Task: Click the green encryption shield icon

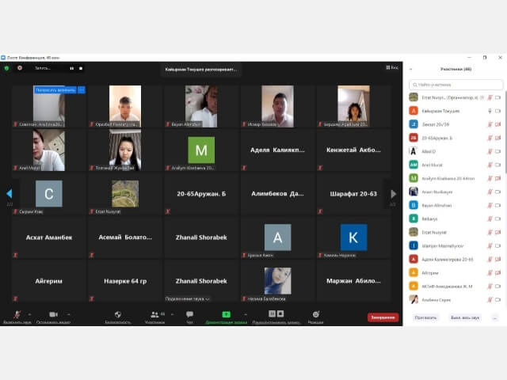Action: [x=6, y=68]
